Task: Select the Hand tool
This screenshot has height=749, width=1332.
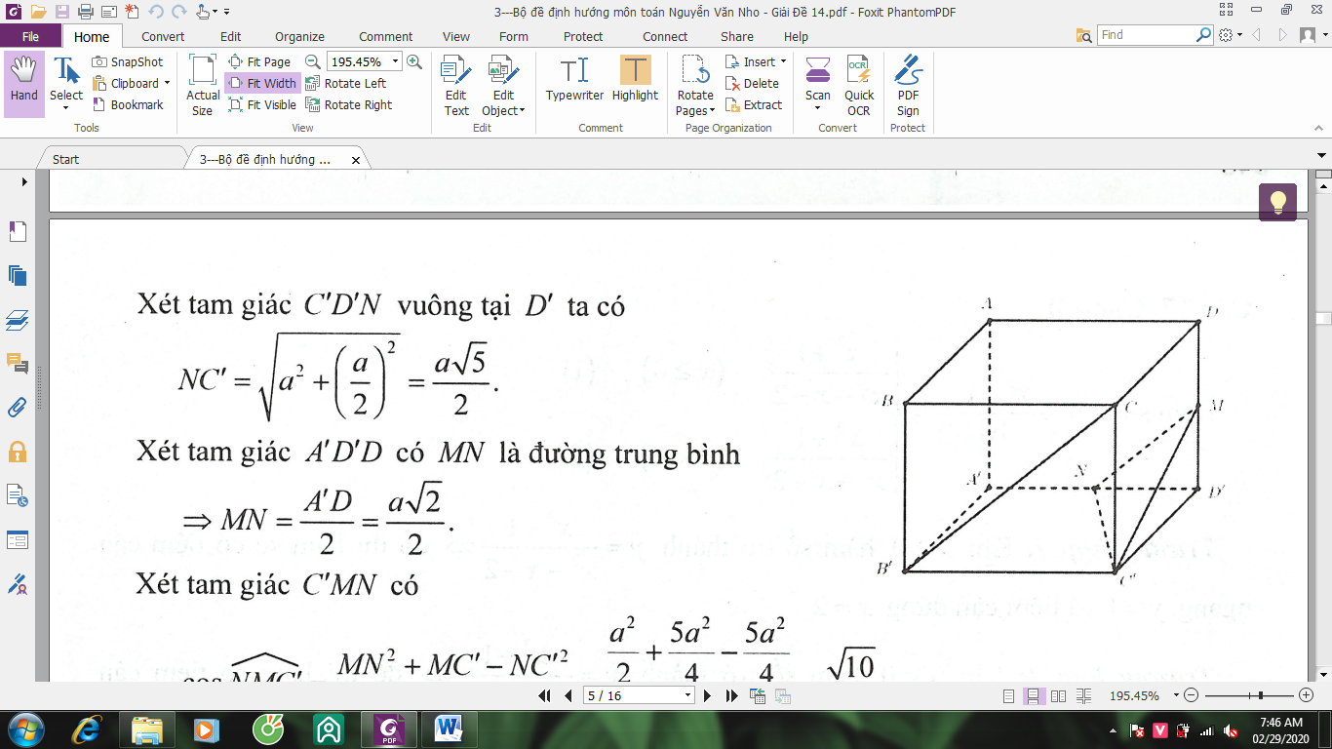Action: pos(23,82)
